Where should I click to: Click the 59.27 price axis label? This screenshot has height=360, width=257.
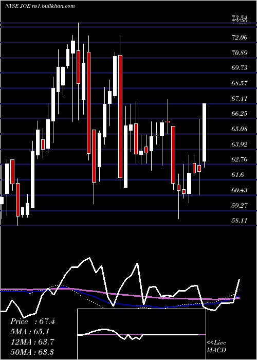pyautogui.click(x=240, y=205)
